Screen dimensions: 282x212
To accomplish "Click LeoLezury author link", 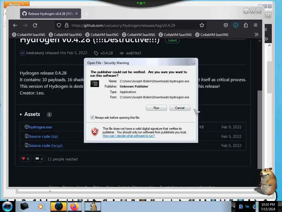I will point(35,53).
